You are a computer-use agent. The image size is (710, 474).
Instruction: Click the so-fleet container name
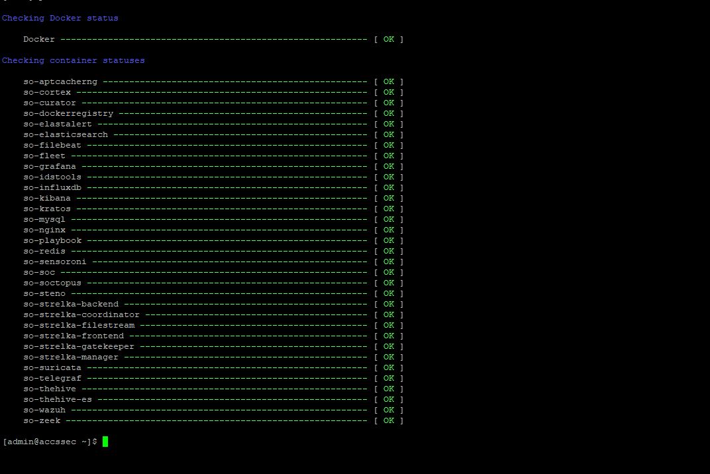click(44, 156)
